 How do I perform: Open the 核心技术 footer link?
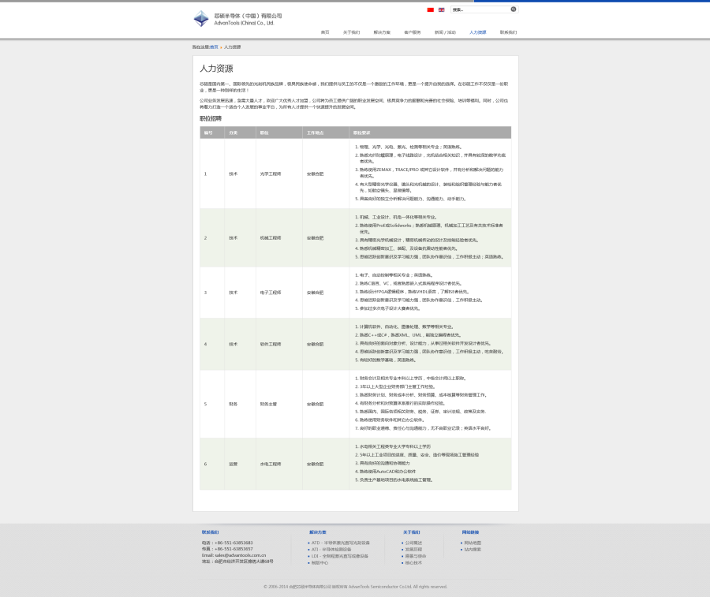pyautogui.click(x=413, y=562)
